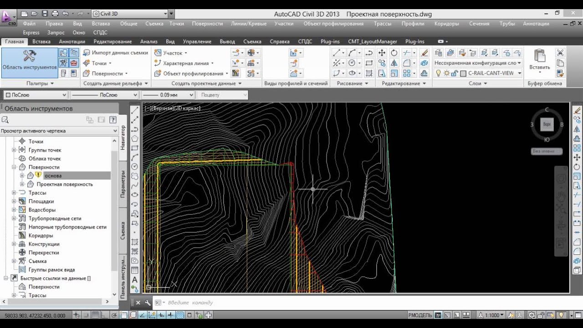
Task: Toggle the РМОДЕЛЬ model space button
Action: (x=420, y=315)
